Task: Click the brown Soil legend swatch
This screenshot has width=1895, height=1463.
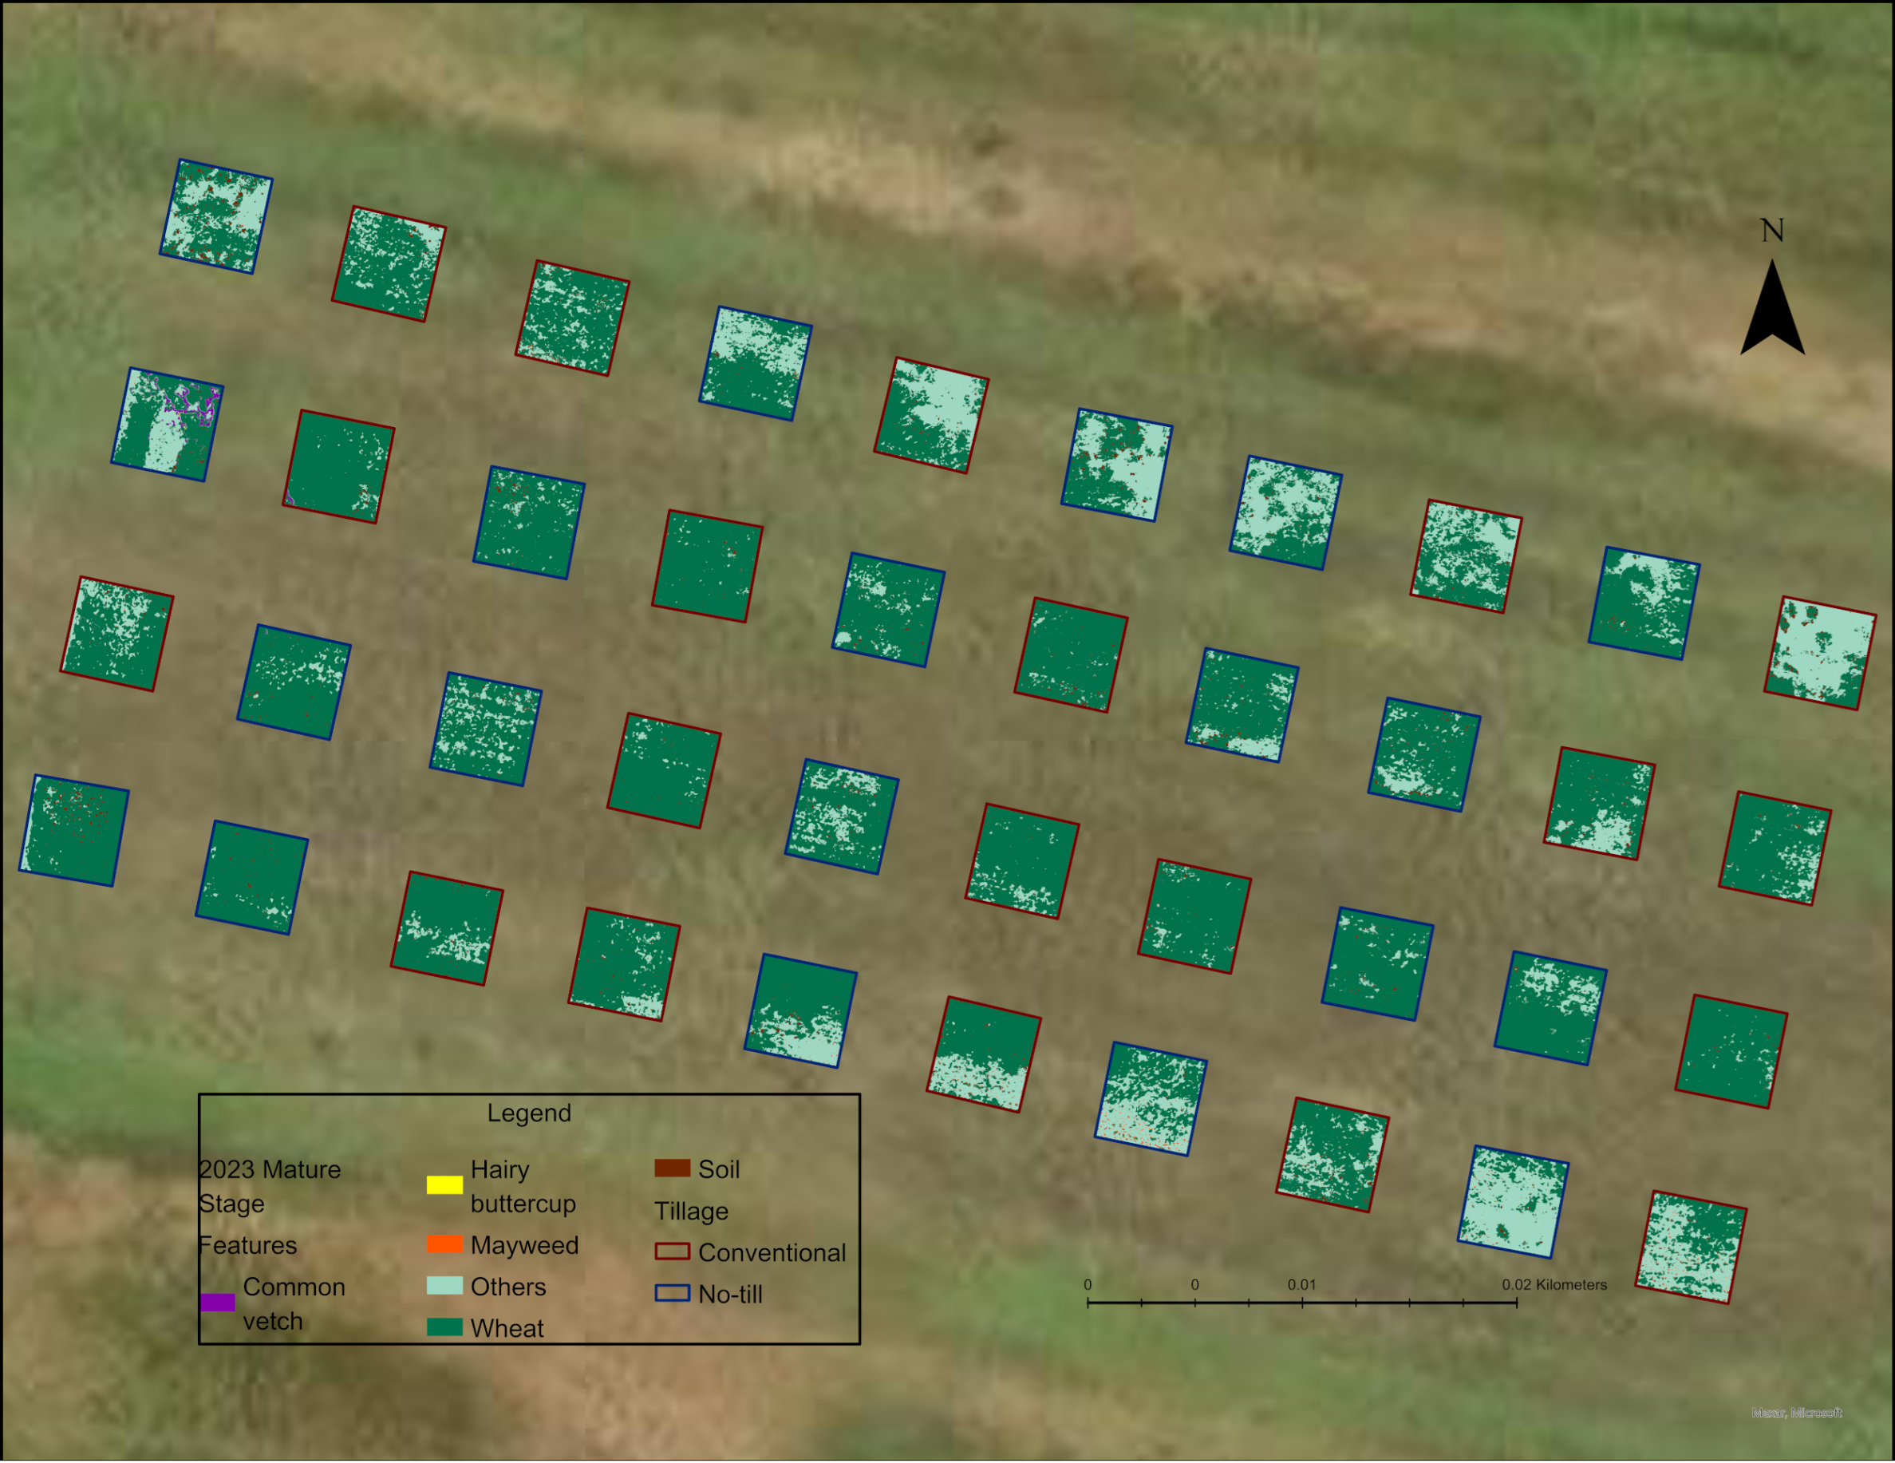Action: tap(673, 1168)
